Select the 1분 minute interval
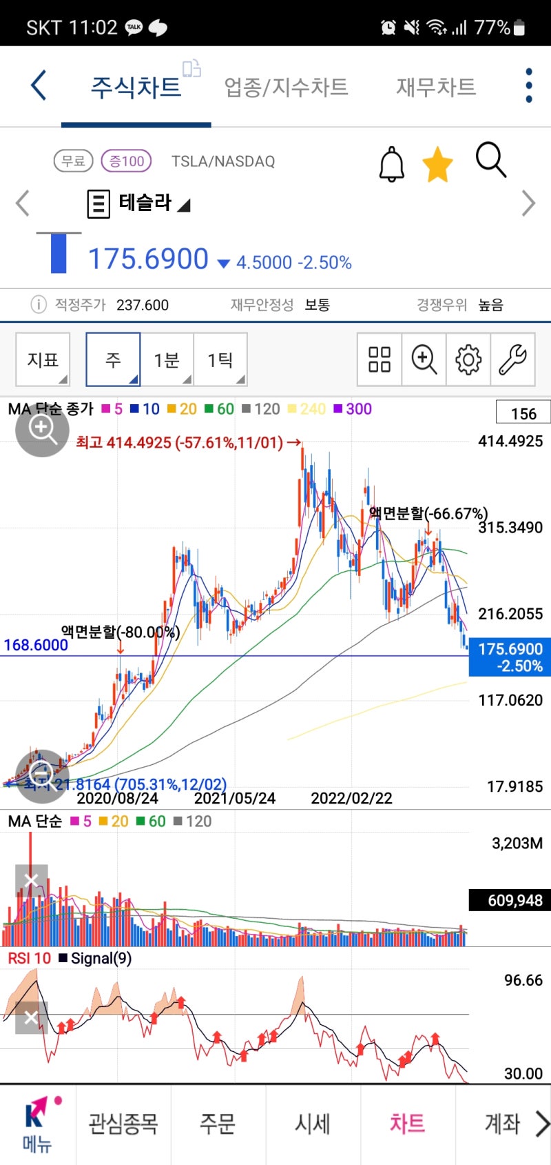551x1165 pixels. coord(167,359)
